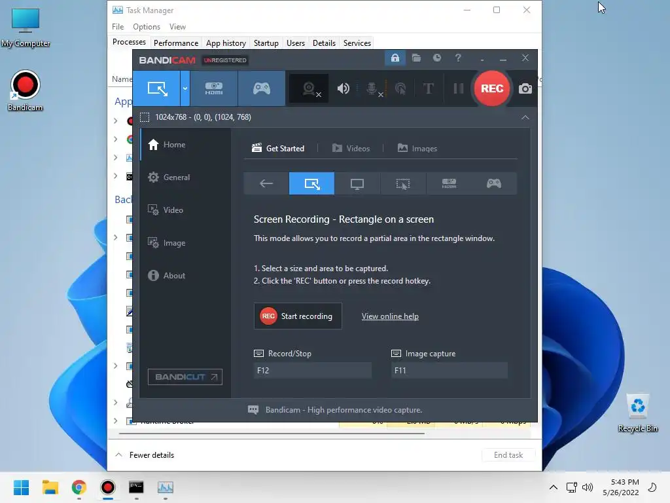Open scheduled recording clock icon
This screenshot has height=503, width=670.
pos(436,58)
